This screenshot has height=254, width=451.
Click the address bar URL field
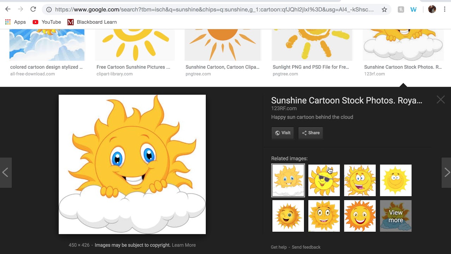pos(214,10)
